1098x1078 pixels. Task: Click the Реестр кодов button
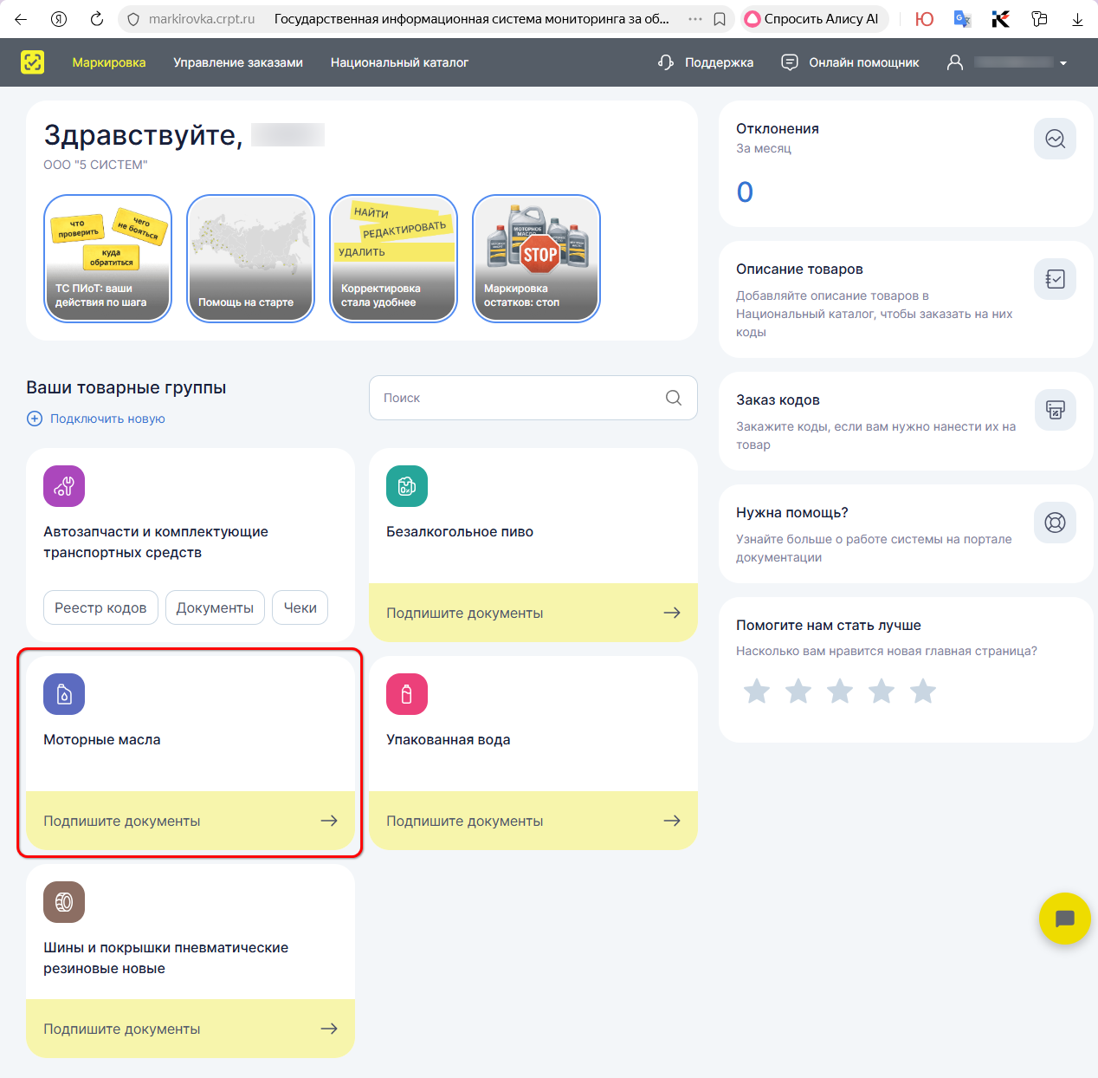coord(100,607)
